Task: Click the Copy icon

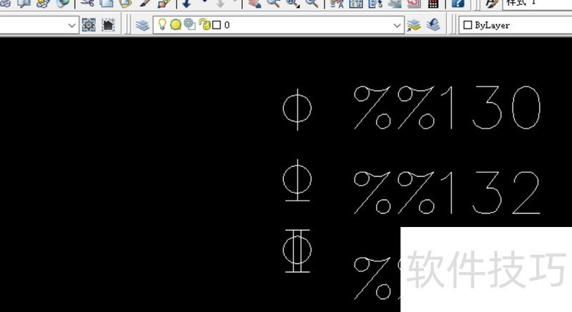Action: click(x=107, y=4)
